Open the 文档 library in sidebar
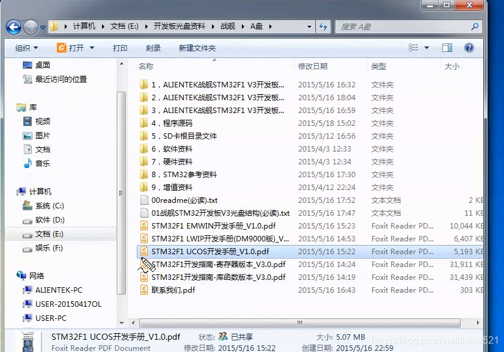 [43, 150]
